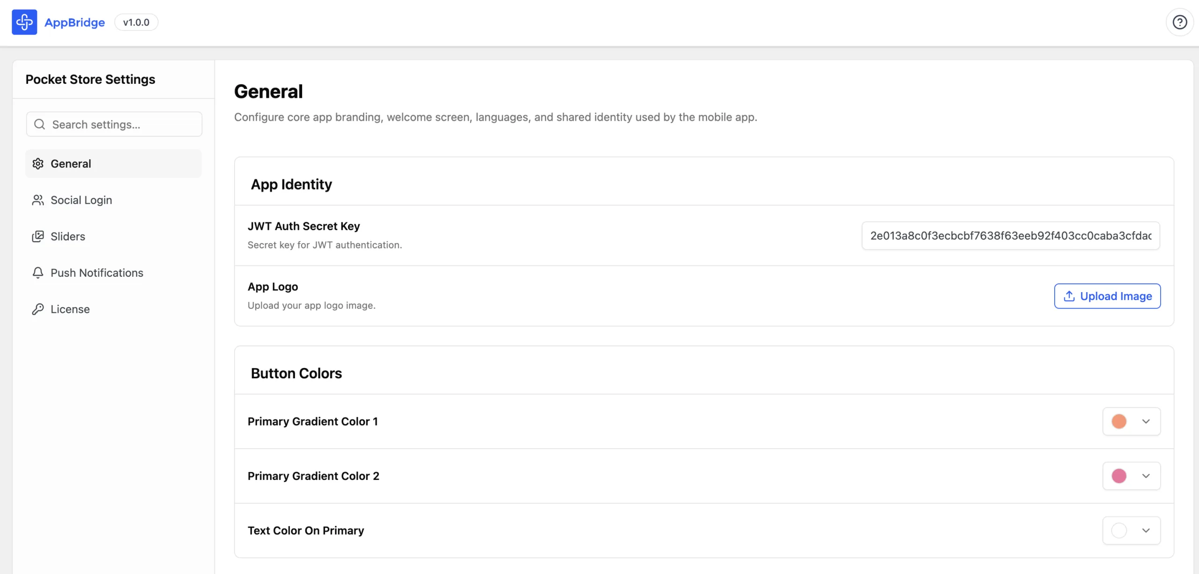Click the Push Notifications bell icon
This screenshot has height=574, width=1199.
[38, 272]
